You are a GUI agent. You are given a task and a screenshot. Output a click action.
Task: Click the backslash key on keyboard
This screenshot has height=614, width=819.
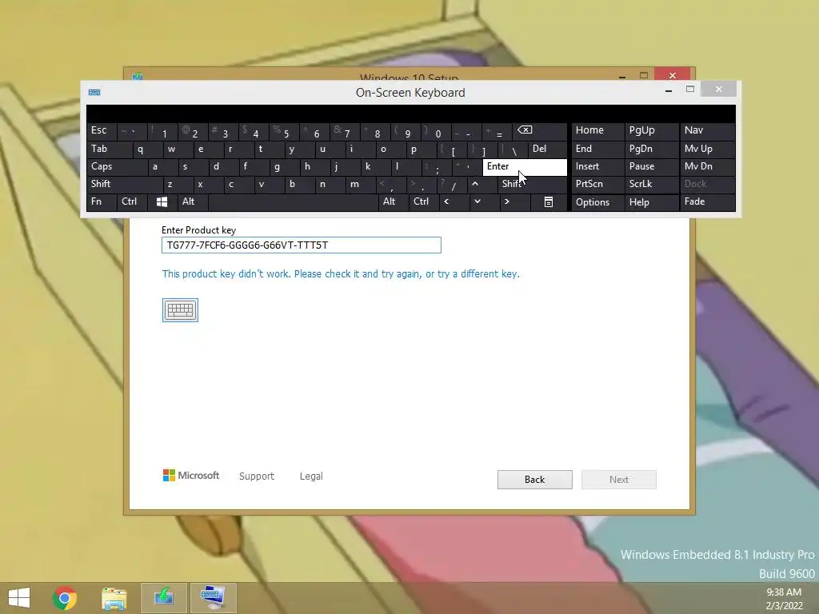[513, 150]
